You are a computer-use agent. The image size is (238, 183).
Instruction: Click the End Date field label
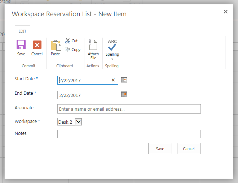pyautogui.click(x=24, y=93)
